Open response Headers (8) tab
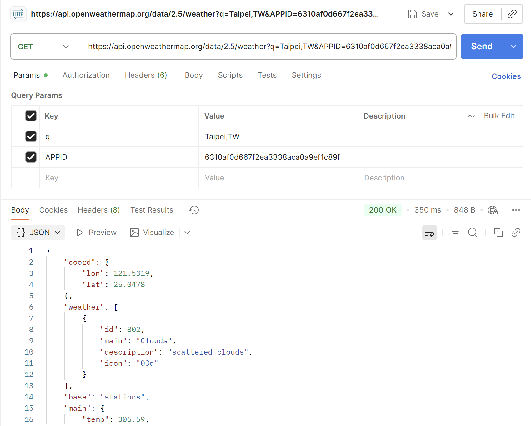The image size is (531, 426). pyautogui.click(x=99, y=210)
